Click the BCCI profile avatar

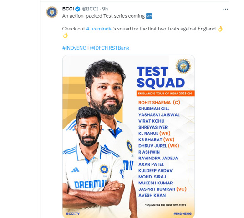pos(52,12)
